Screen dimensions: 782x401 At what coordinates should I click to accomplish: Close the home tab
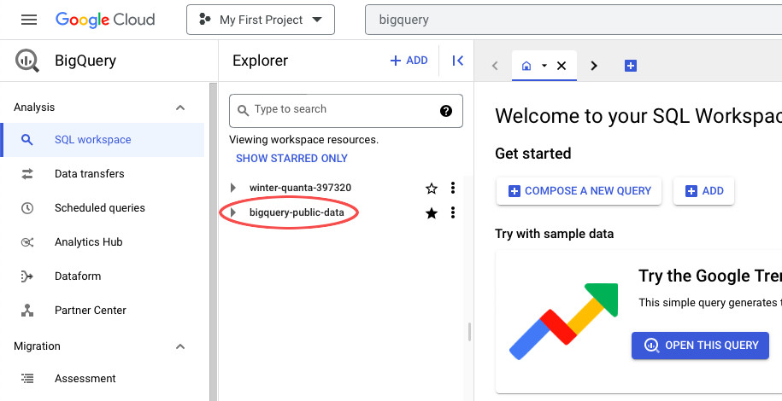tap(562, 66)
